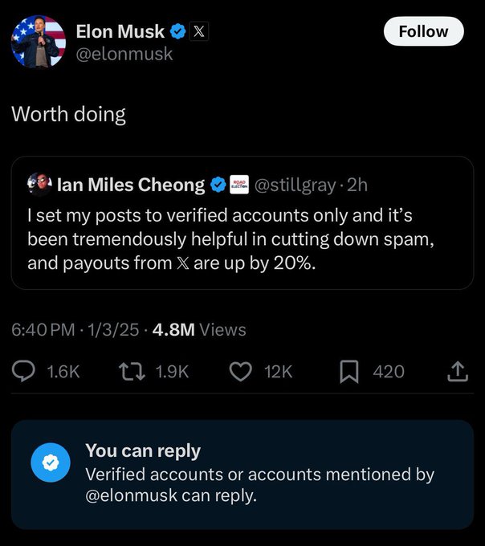Open the share post icon

pyautogui.click(x=457, y=371)
